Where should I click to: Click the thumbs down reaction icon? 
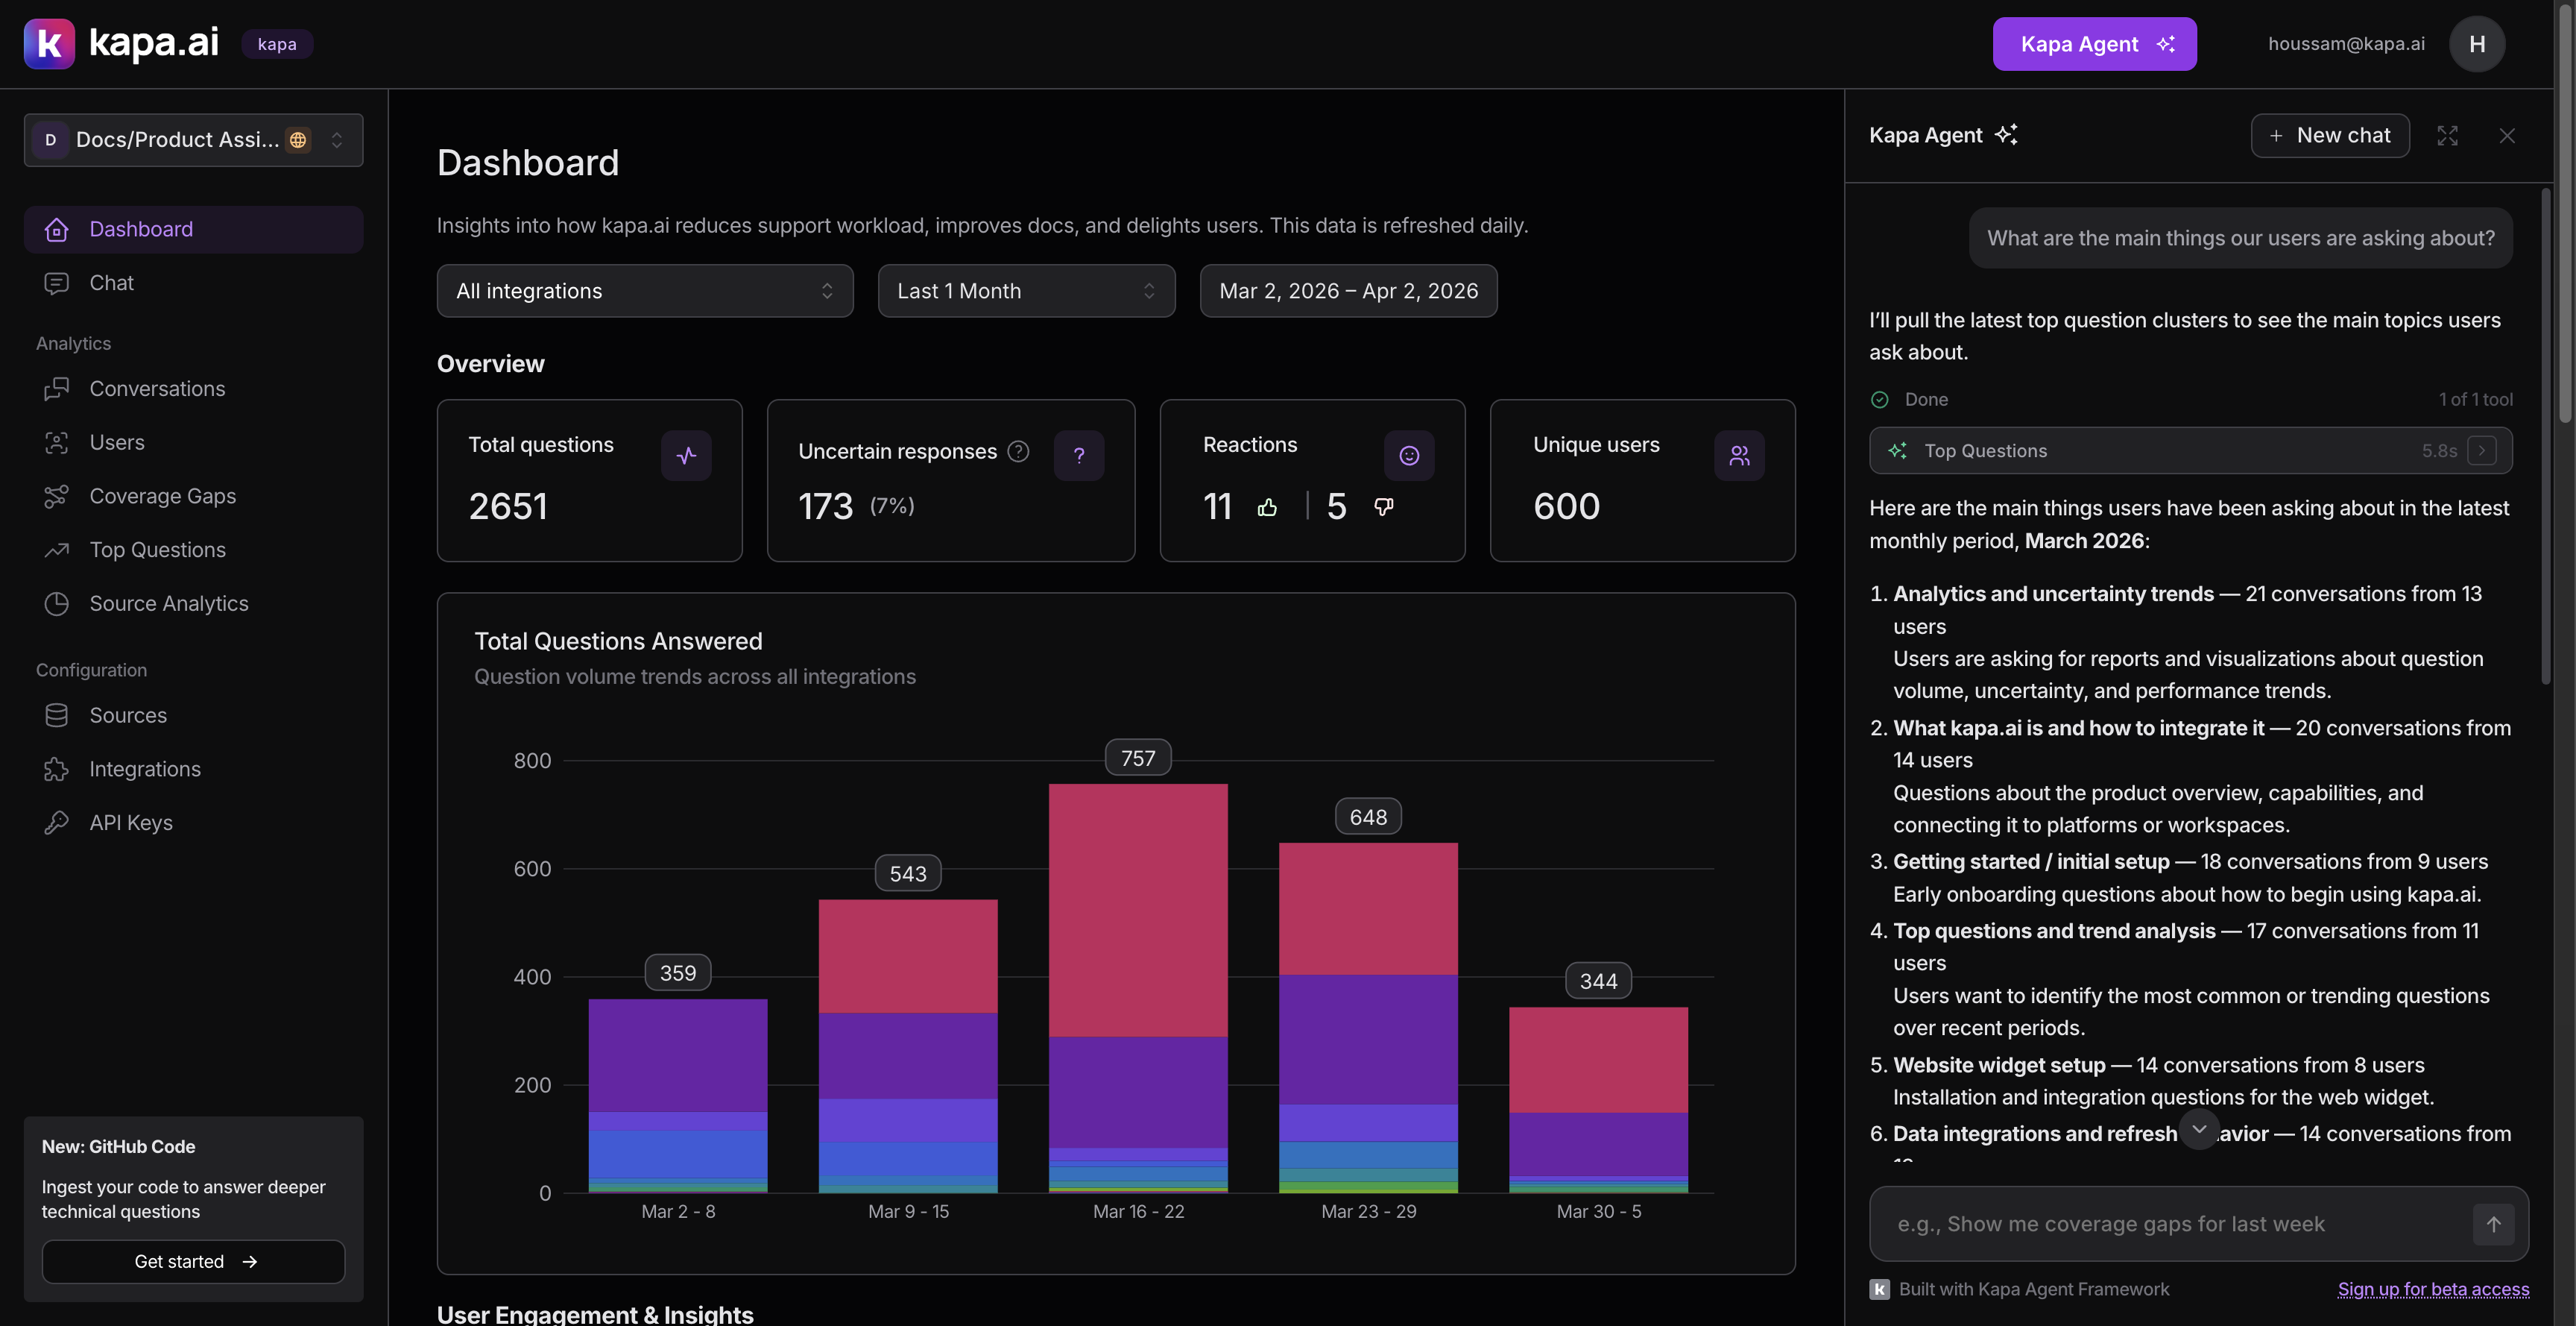point(1384,507)
